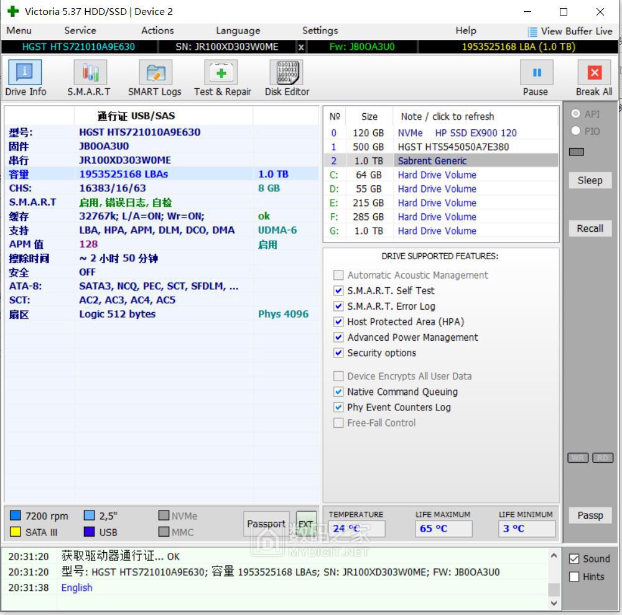Toggle Native Command Queuing checkbox
The image size is (622, 615).
[338, 392]
